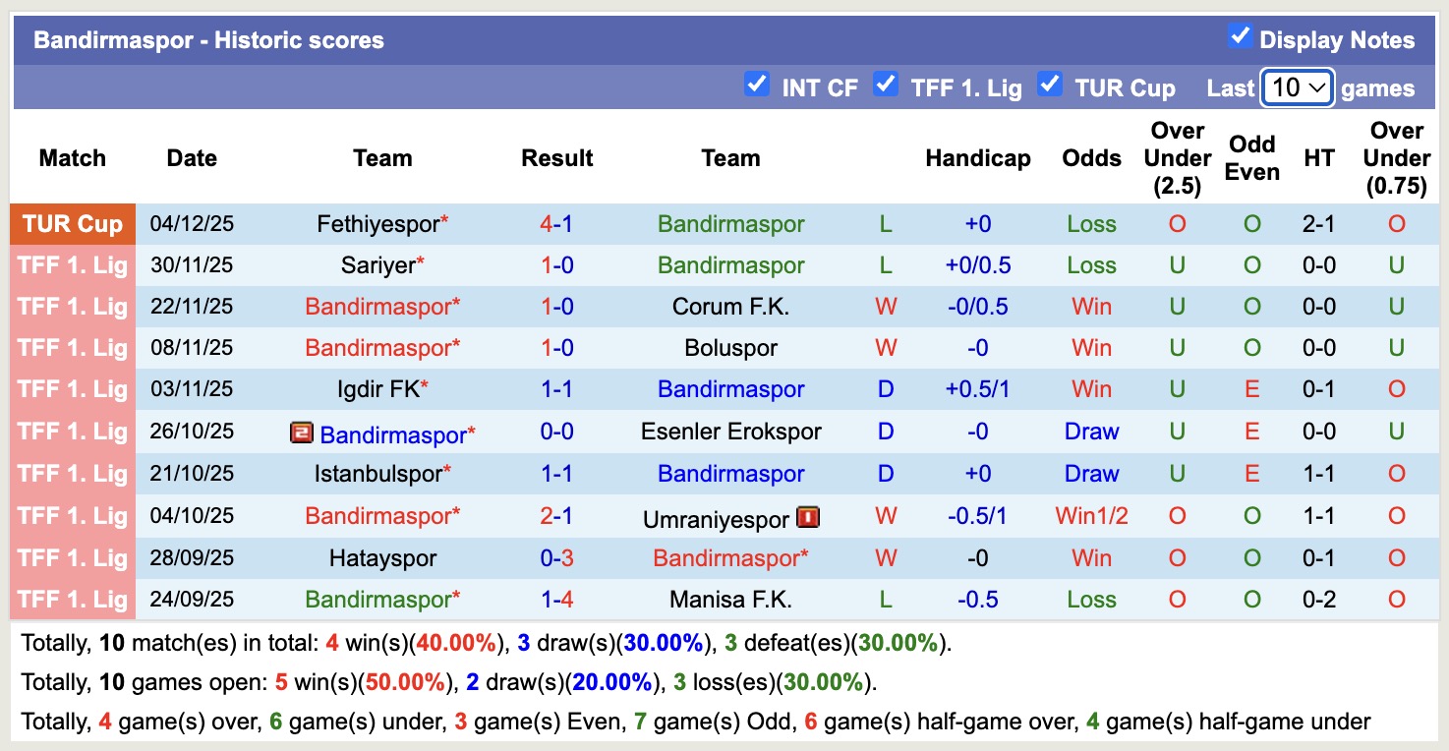Click the Handicap column header
This screenshot has height=751, width=1449.
[x=977, y=158]
